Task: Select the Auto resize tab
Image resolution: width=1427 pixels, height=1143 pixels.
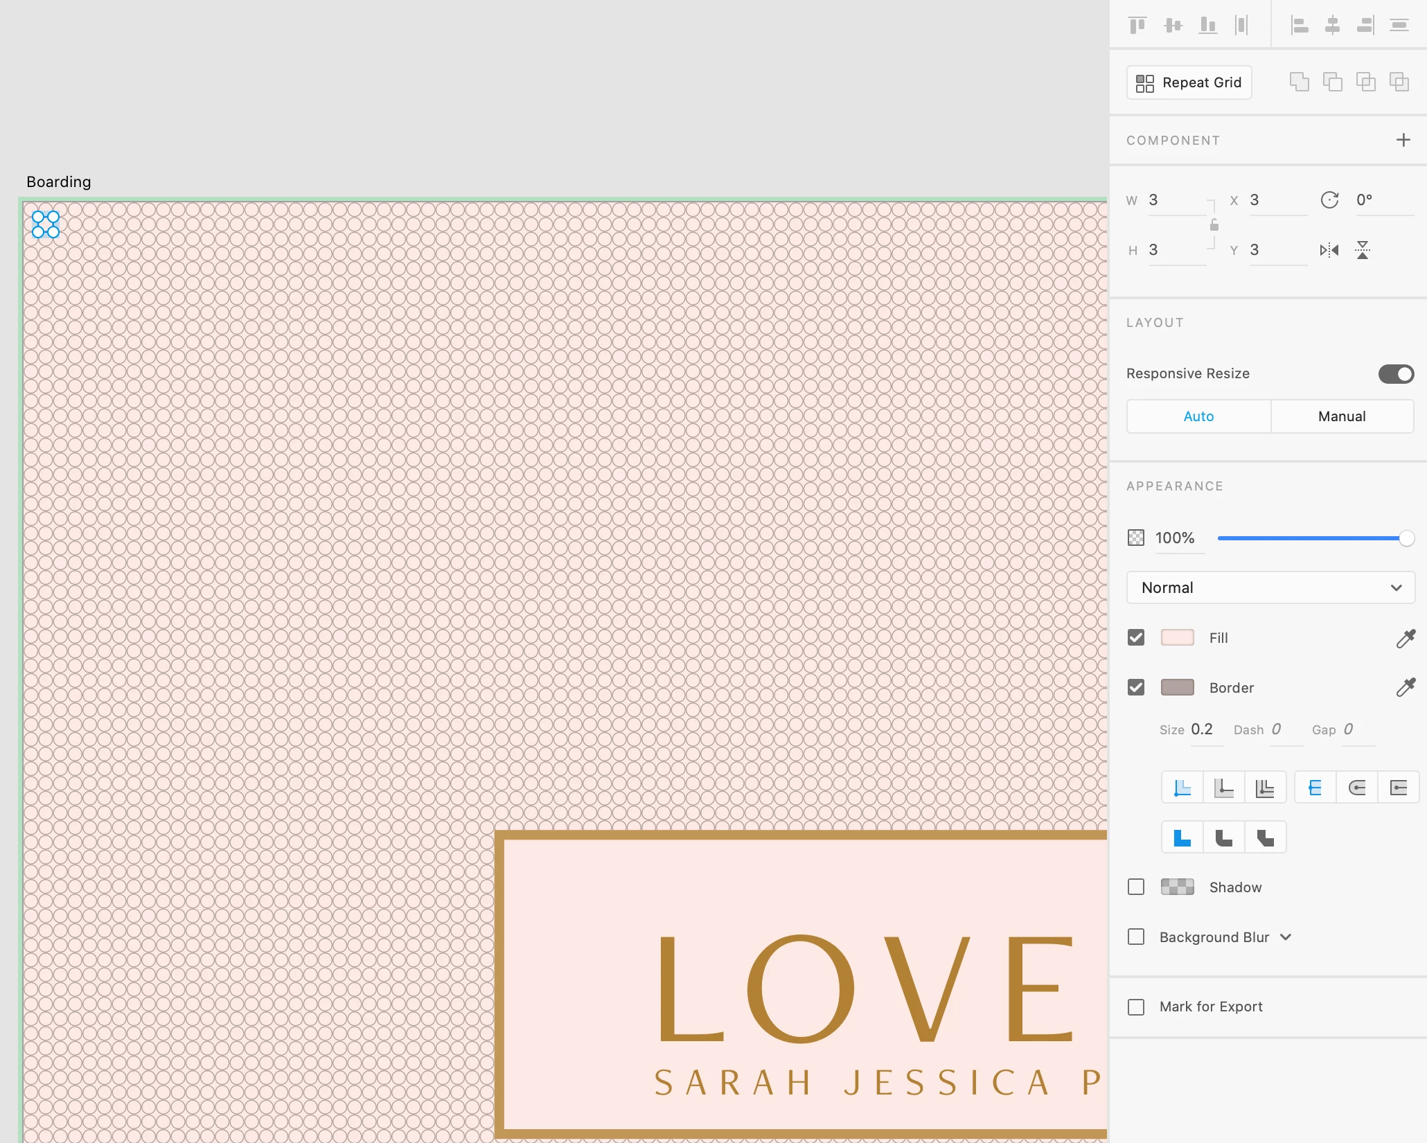Action: click(x=1198, y=416)
